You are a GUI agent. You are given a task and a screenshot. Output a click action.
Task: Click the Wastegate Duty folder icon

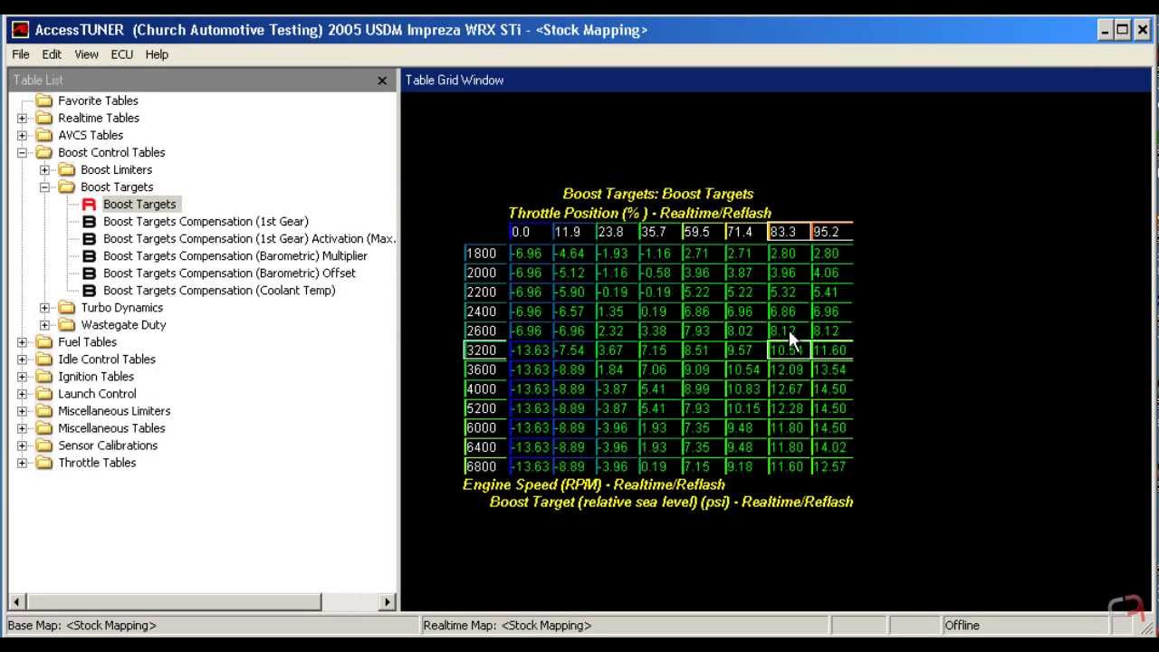point(67,324)
